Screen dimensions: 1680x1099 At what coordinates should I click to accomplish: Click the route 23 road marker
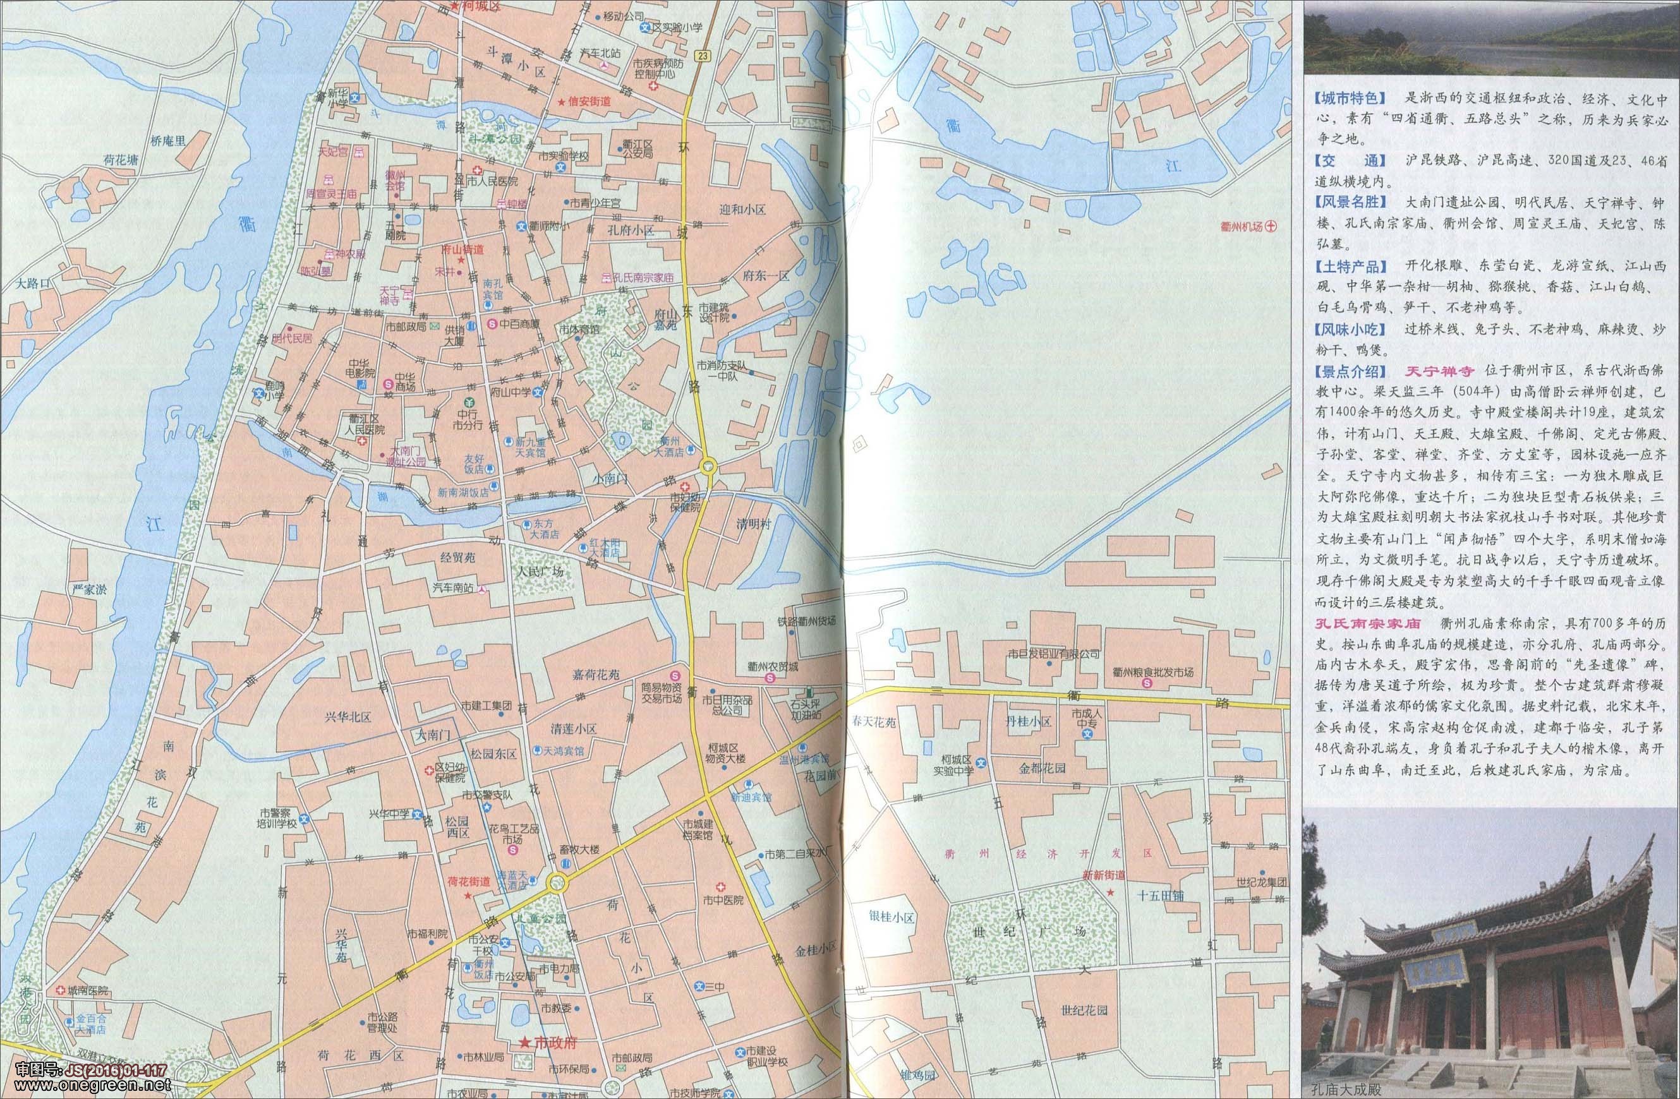[703, 55]
